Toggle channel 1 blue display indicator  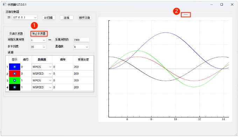[15, 67]
